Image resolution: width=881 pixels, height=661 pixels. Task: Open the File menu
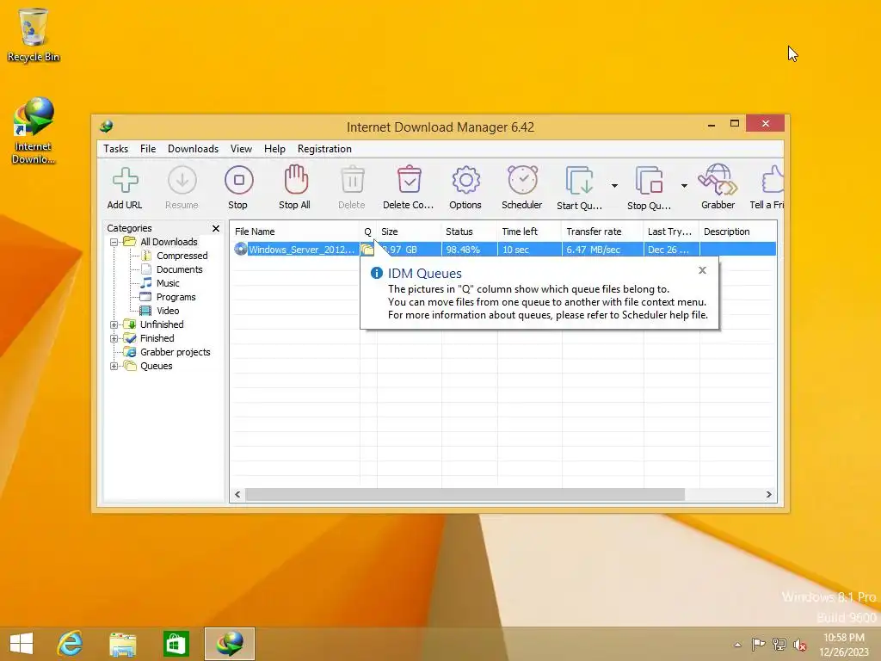148,149
